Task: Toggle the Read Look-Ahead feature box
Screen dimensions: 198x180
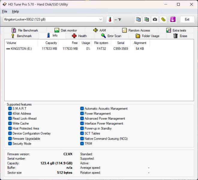Action: pyautogui.click(x=10, y=118)
